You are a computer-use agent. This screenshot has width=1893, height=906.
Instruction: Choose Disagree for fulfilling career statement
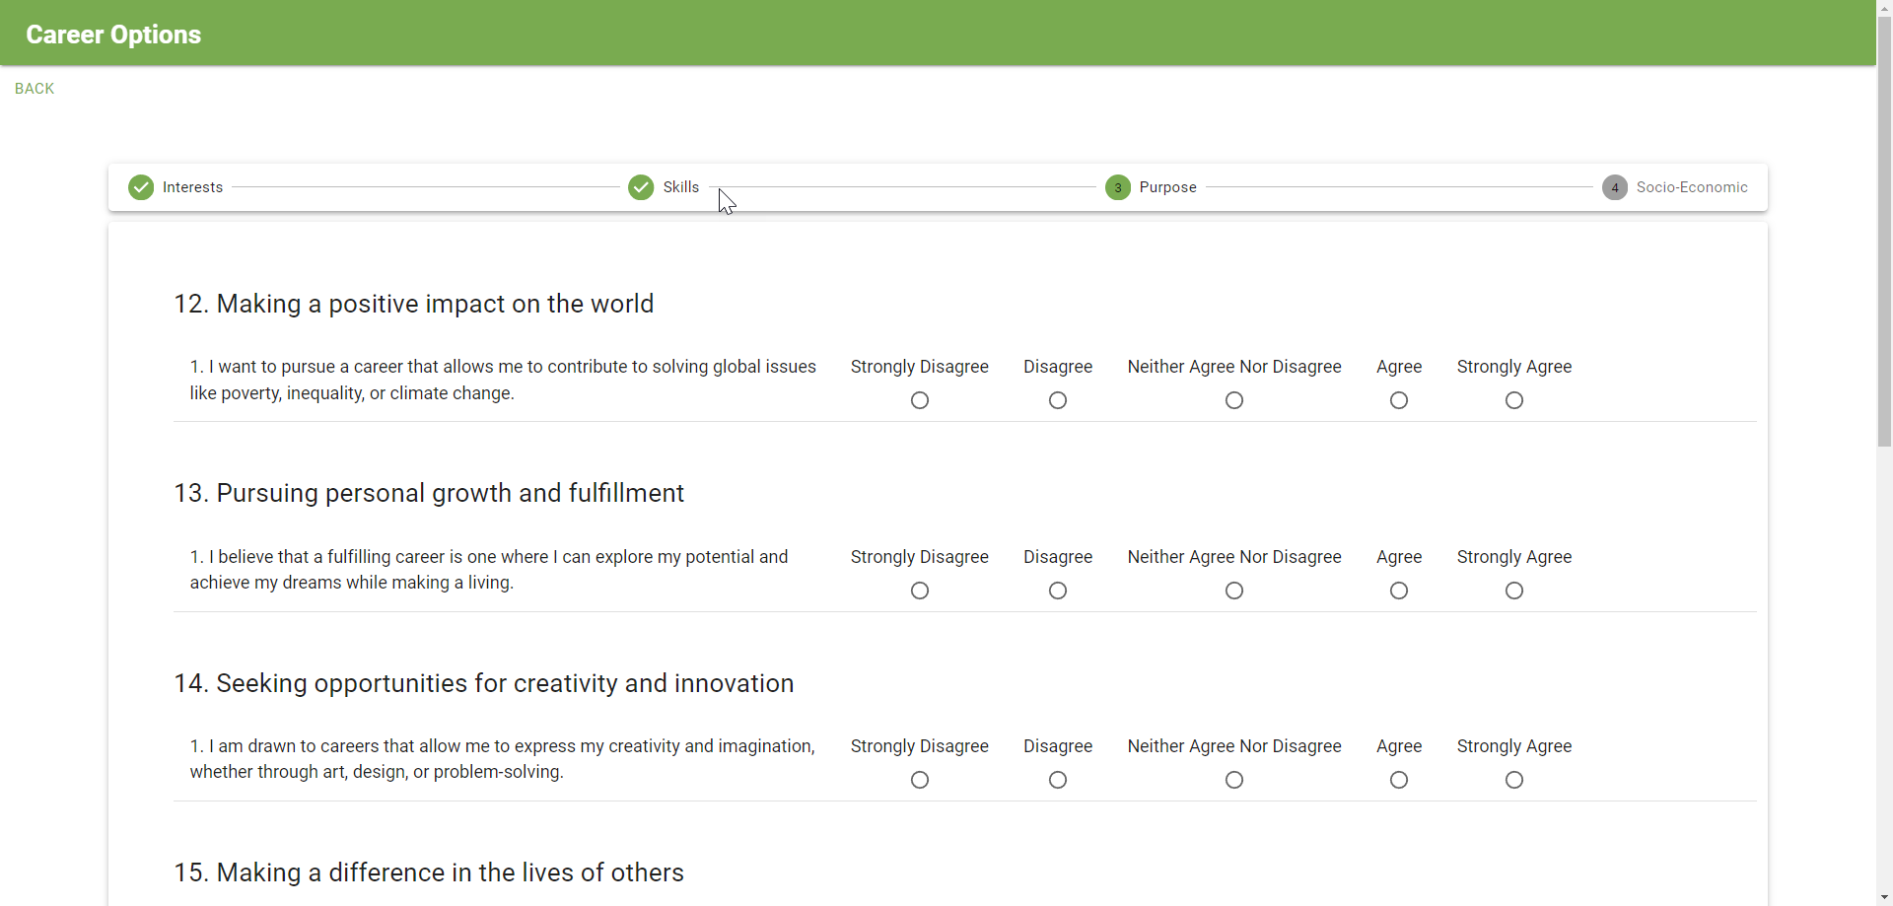tap(1057, 591)
